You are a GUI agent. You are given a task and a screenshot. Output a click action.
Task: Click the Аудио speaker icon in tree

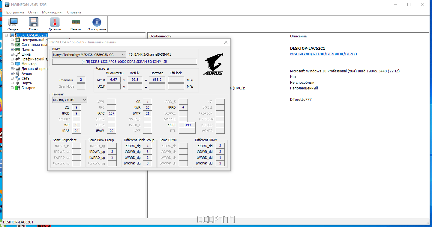(x=17, y=74)
